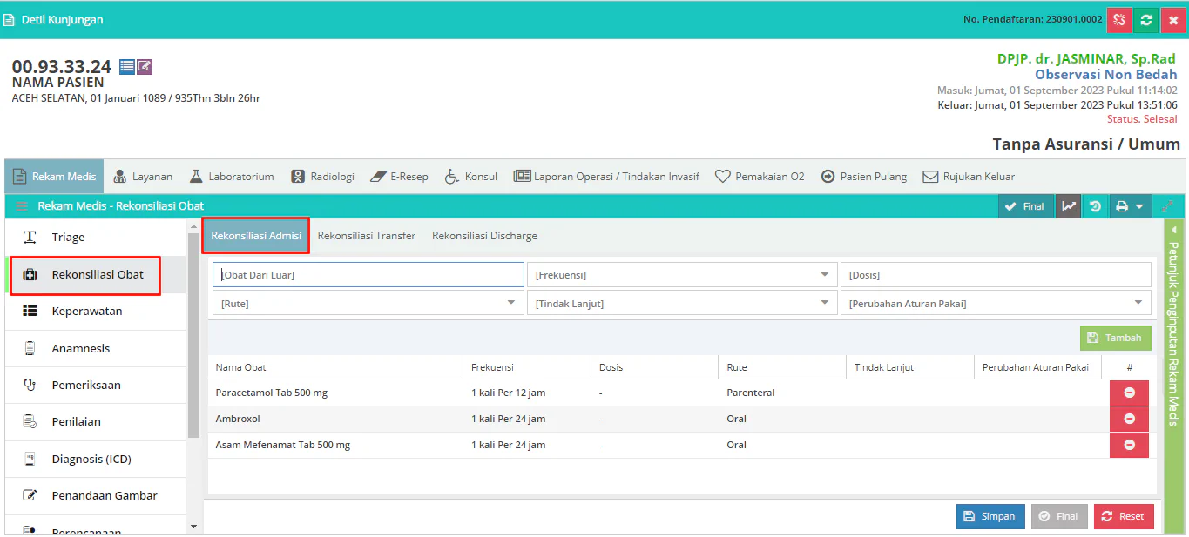Viewport: 1189px width, 537px height.
Task: Click the Obat Dari Luar input field
Action: (x=368, y=275)
